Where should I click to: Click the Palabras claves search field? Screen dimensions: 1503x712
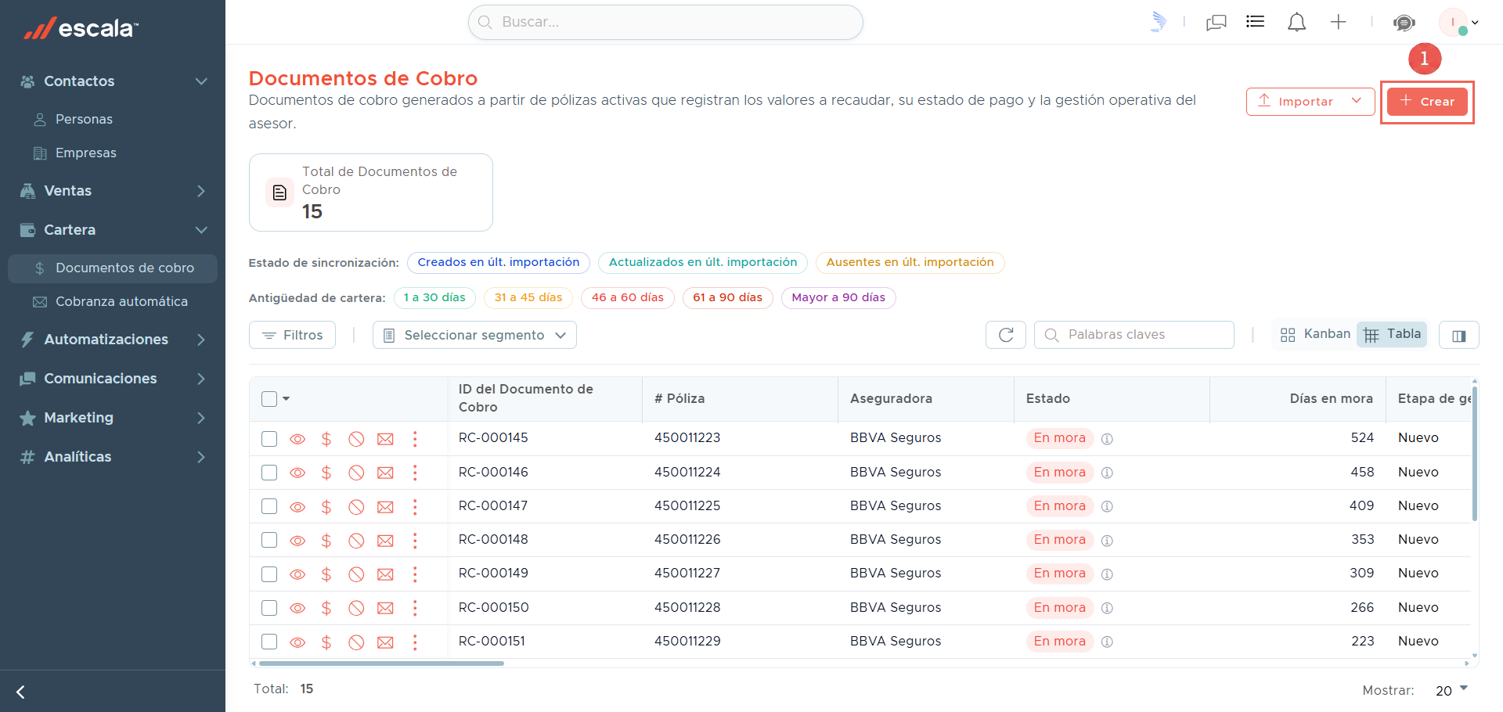[1134, 335]
